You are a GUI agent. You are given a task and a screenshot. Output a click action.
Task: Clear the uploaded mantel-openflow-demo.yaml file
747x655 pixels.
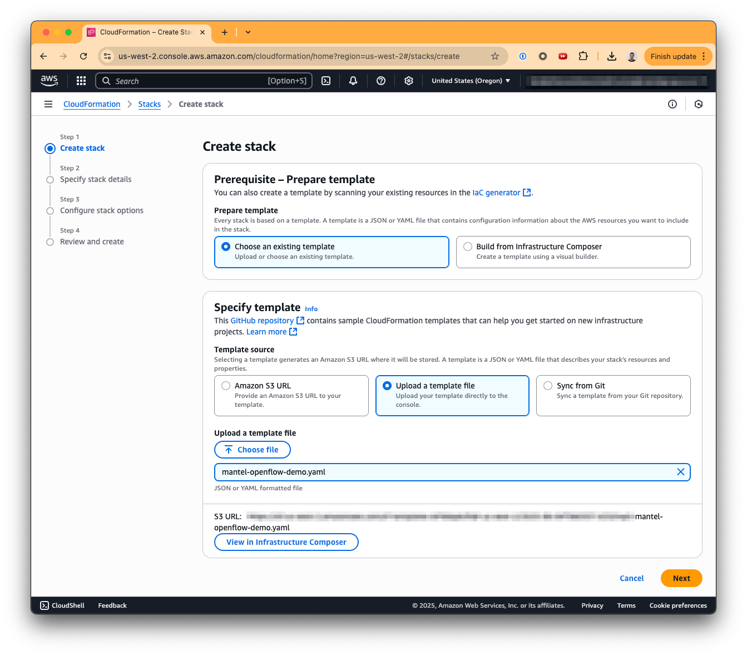click(x=680, y=472)
